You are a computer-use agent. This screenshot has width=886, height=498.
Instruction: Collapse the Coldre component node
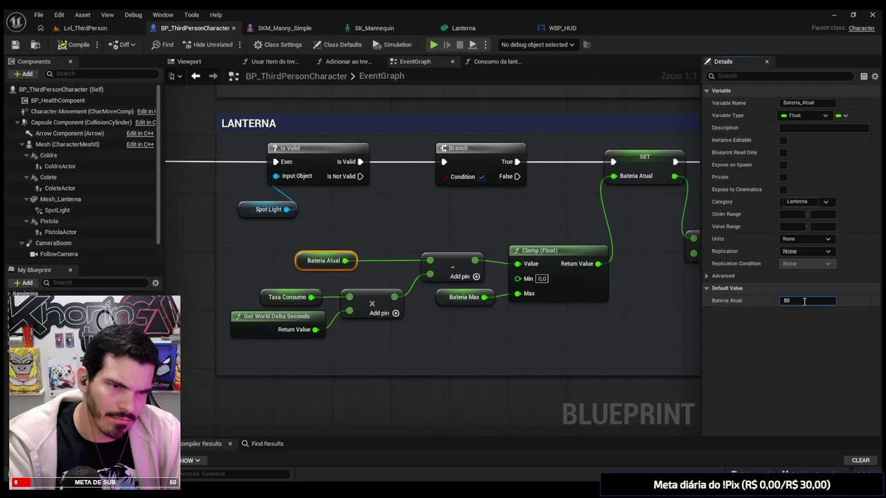pyautogui.click(x=26, y=156)
